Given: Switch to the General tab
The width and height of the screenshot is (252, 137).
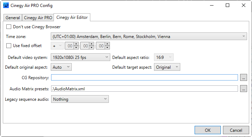Looking at the screenshot, I should 13,18.
